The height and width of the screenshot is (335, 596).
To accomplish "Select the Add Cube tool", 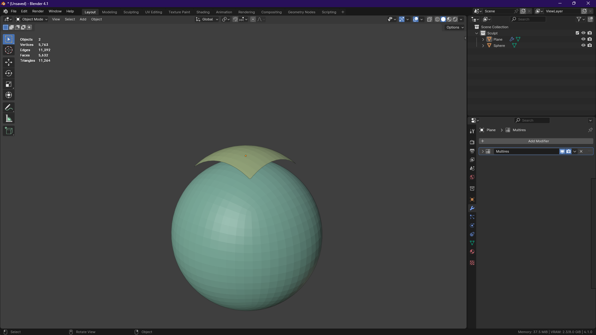I will [x=9, y=131].
